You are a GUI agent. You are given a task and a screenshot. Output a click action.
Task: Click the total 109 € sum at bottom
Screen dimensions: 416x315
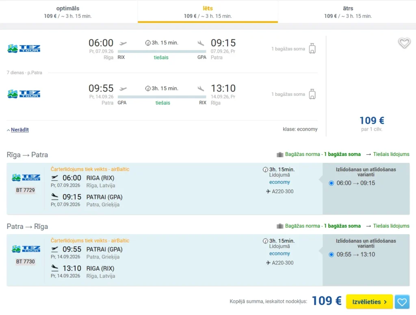click(327, 301)
